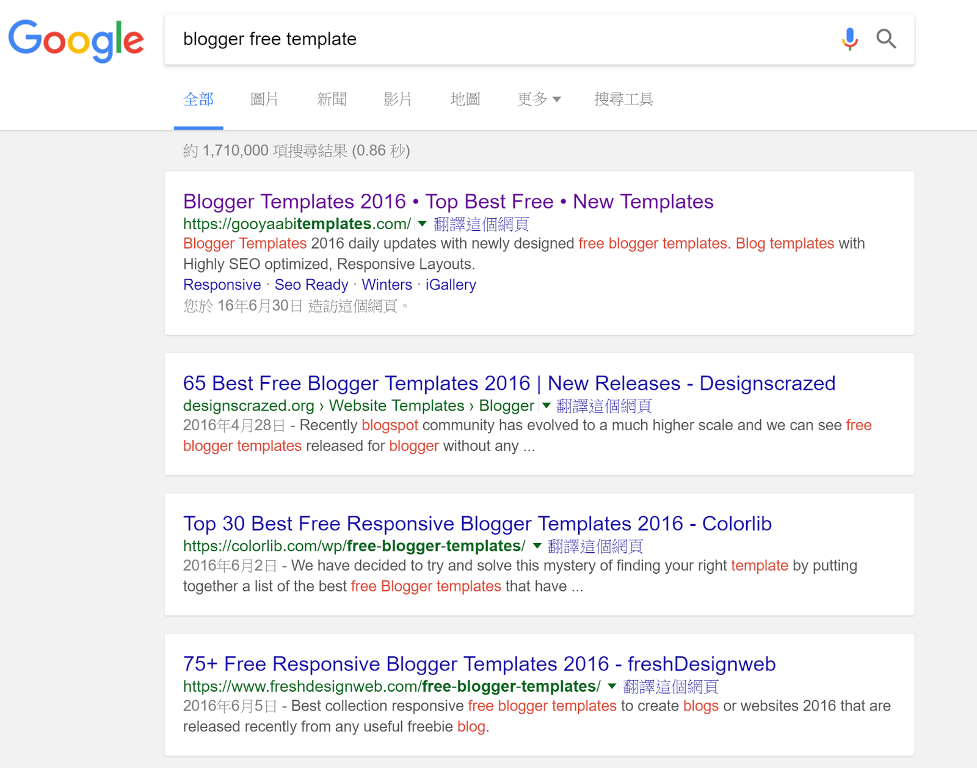This screenshot has height=768, width=977.
Task: Expand the dropdown arrow beside colorlib.com URL
Action: (537, 546)
